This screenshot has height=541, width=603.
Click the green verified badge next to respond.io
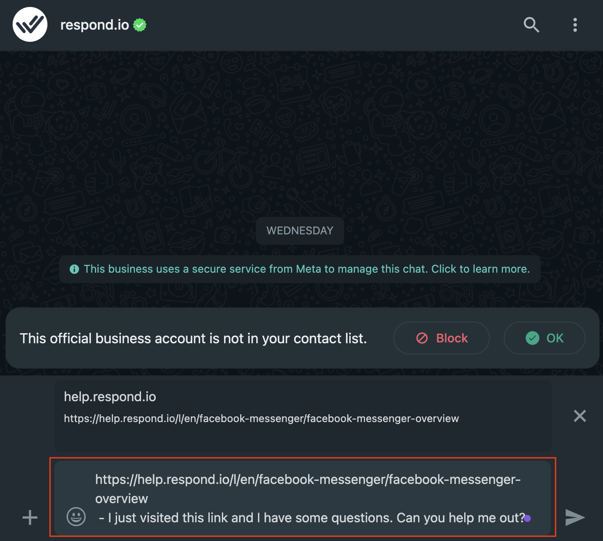pyautogui.click(x=139, y=25)
